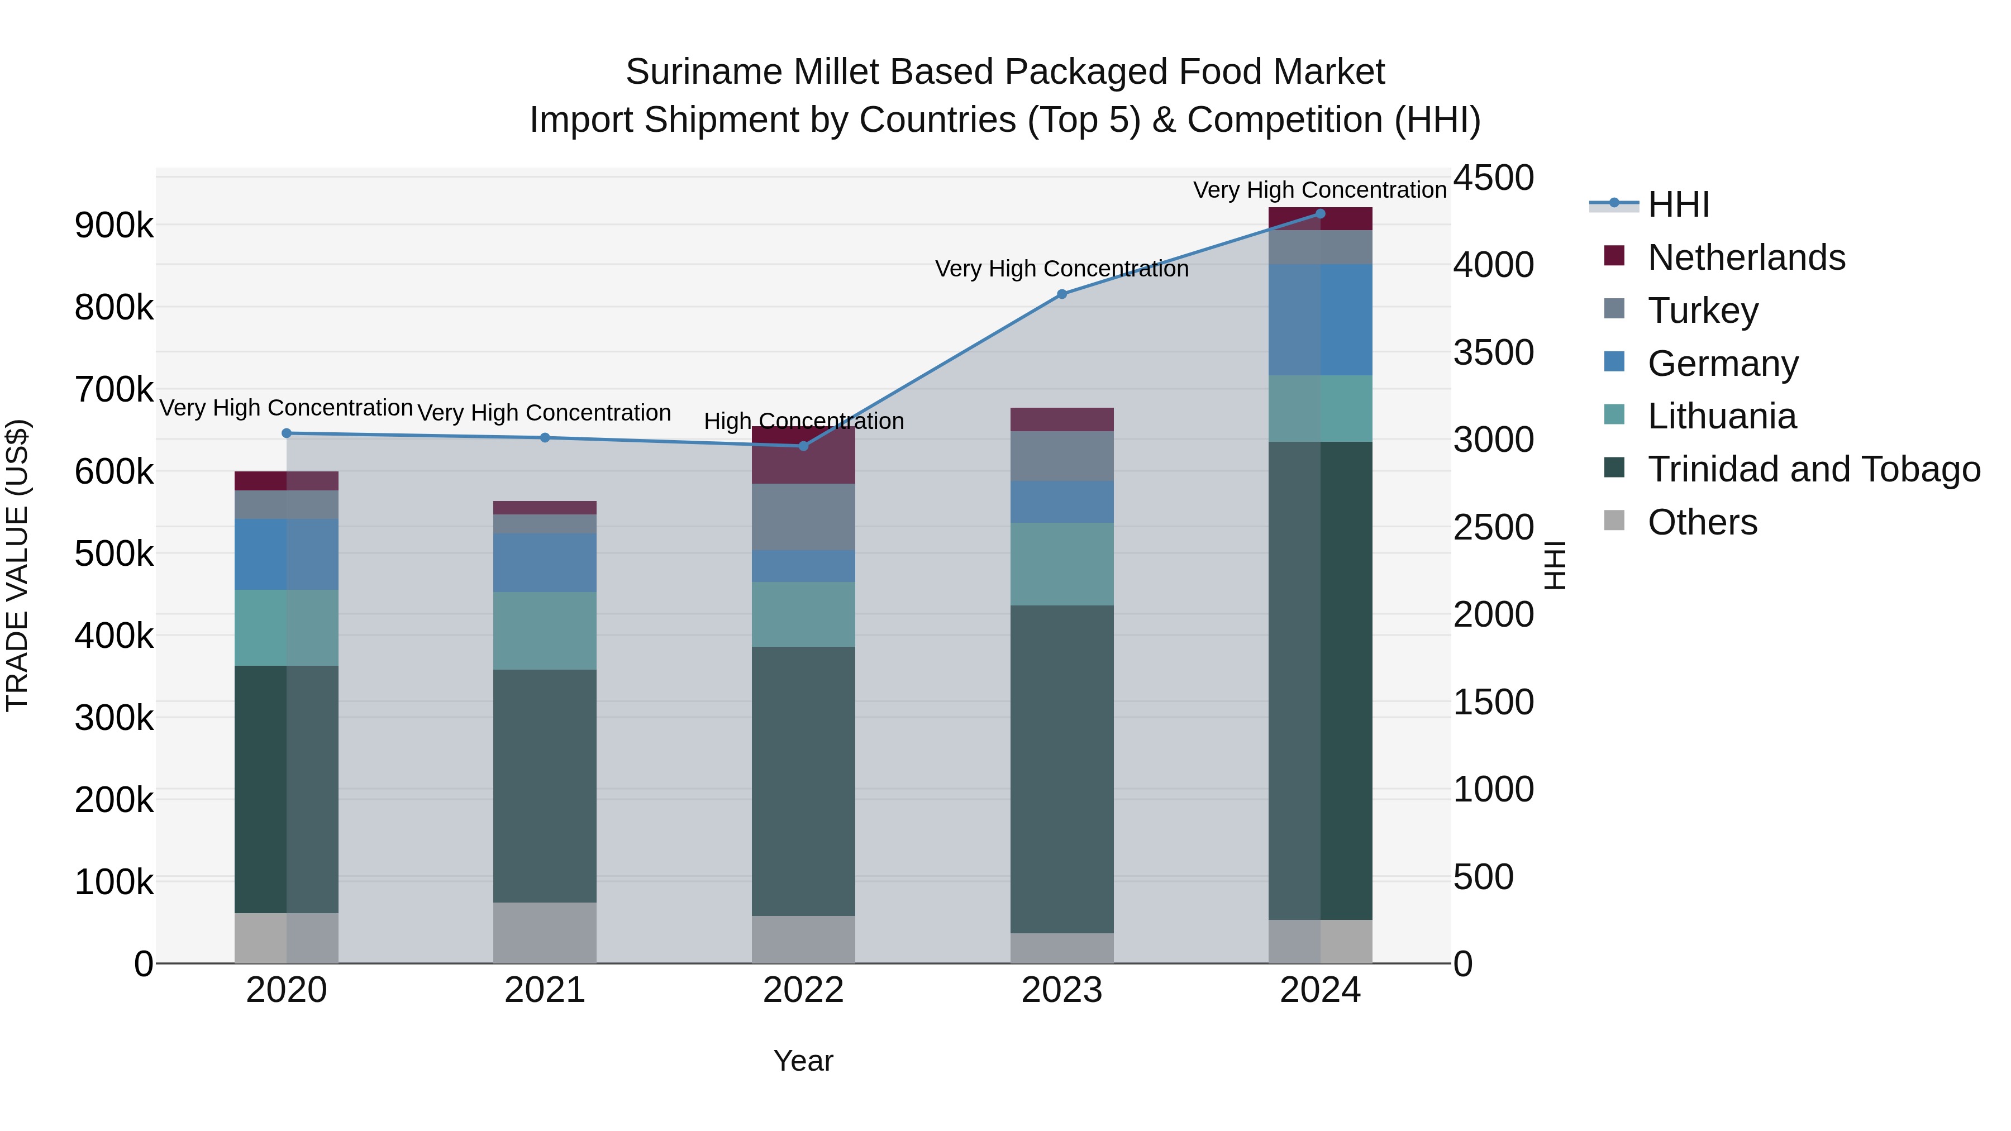The height and width of the screenshot is (1131, 2011).
Task: Click the 'High Concentration' annotation for 2022
Action: [804, 422]
